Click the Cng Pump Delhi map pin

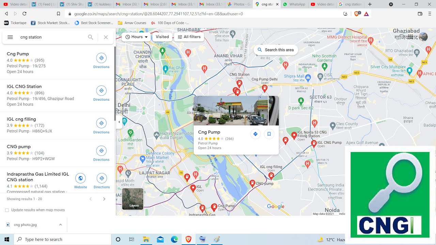pyautogui.click(x=265, y=88)
